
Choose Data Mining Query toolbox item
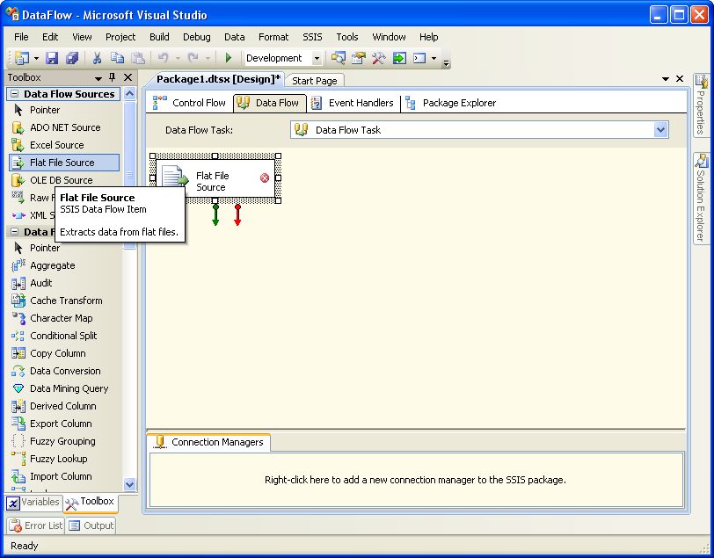point(69,388)
